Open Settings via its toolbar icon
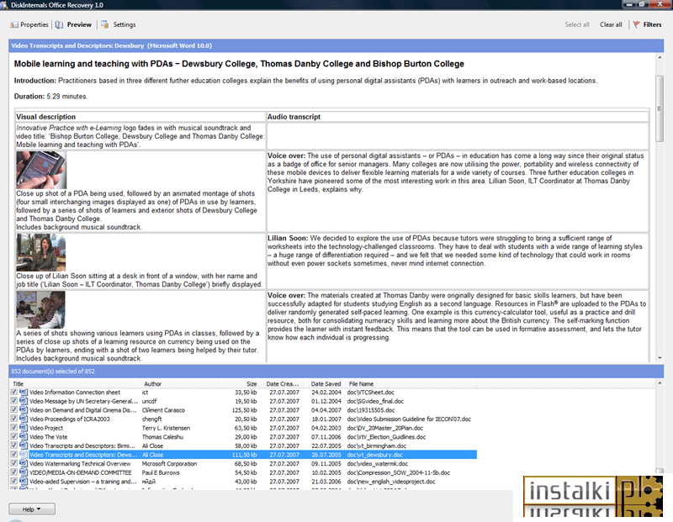Screen dimensions: 673x522 pos(104,24)
